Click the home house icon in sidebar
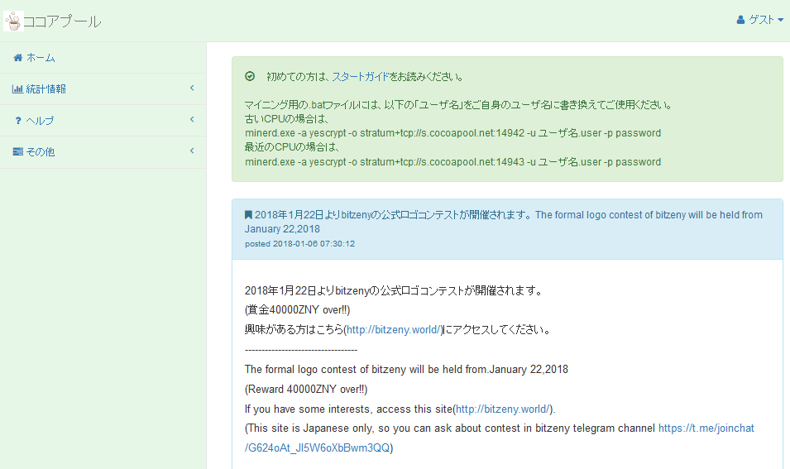 coord(18,57)
